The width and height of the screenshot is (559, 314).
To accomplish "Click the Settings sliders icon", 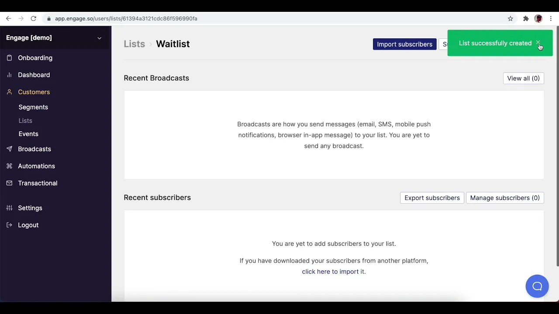I will coord(9,208).
